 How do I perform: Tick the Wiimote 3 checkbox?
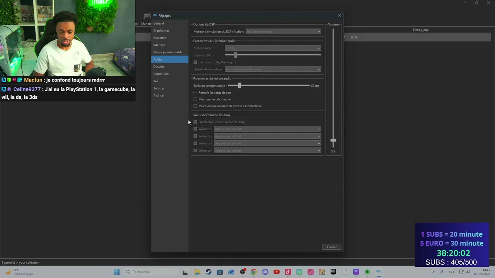195,143
